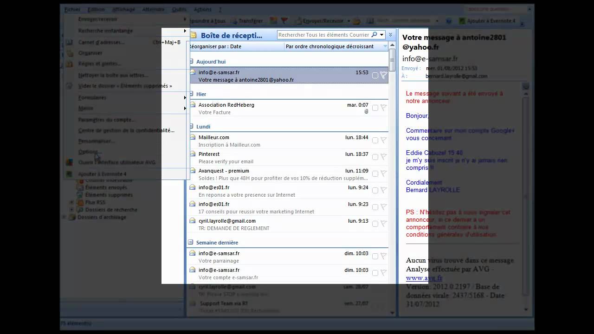594x334 pixels.
Task: Click the envelope icon of Association RedHeberg message
Action: (193, 105)
